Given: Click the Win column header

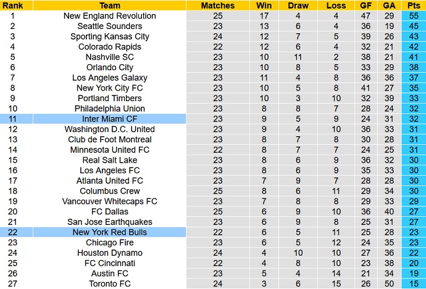Looking at the screenshot, I should (x=264, y=6).
